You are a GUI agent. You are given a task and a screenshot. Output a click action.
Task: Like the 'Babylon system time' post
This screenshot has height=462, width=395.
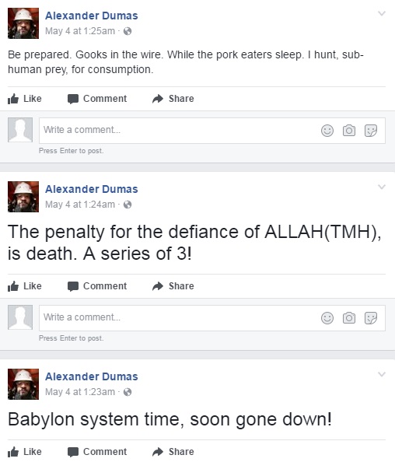[25, 451]
